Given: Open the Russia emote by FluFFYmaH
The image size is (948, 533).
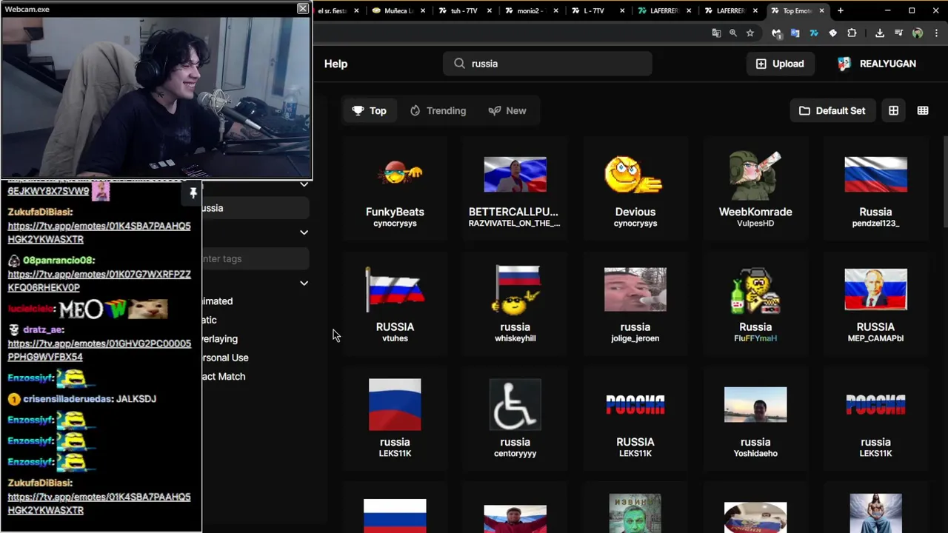Looking at the screenshot, I should (x=755, y=305).
